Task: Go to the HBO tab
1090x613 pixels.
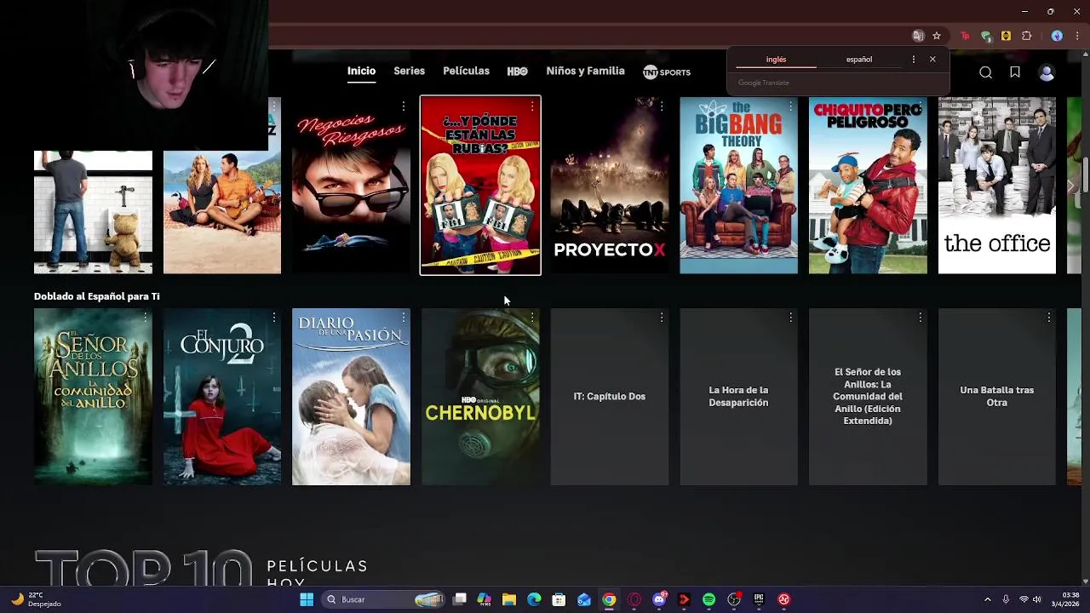Action: pos(517,72)
